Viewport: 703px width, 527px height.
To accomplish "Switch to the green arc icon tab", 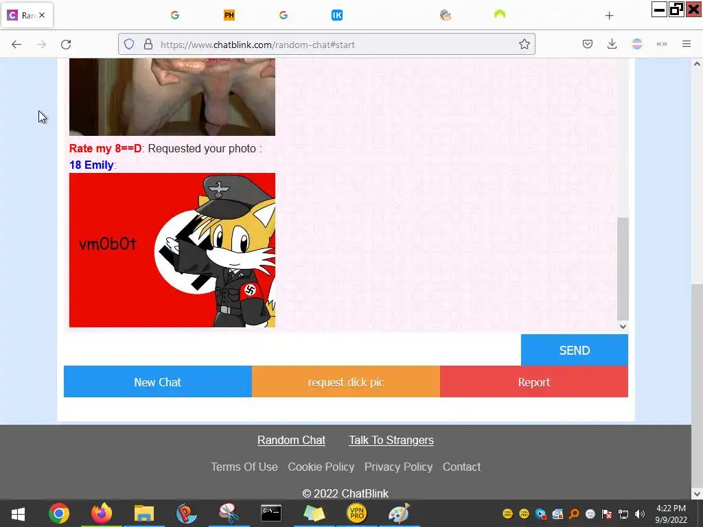I will (500, 15).
